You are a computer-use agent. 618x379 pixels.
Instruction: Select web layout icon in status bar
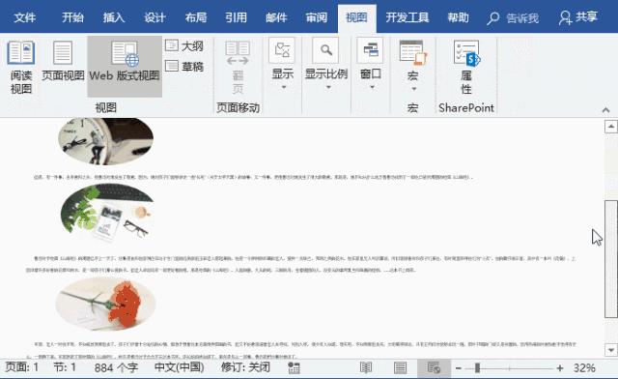[434, 368]
